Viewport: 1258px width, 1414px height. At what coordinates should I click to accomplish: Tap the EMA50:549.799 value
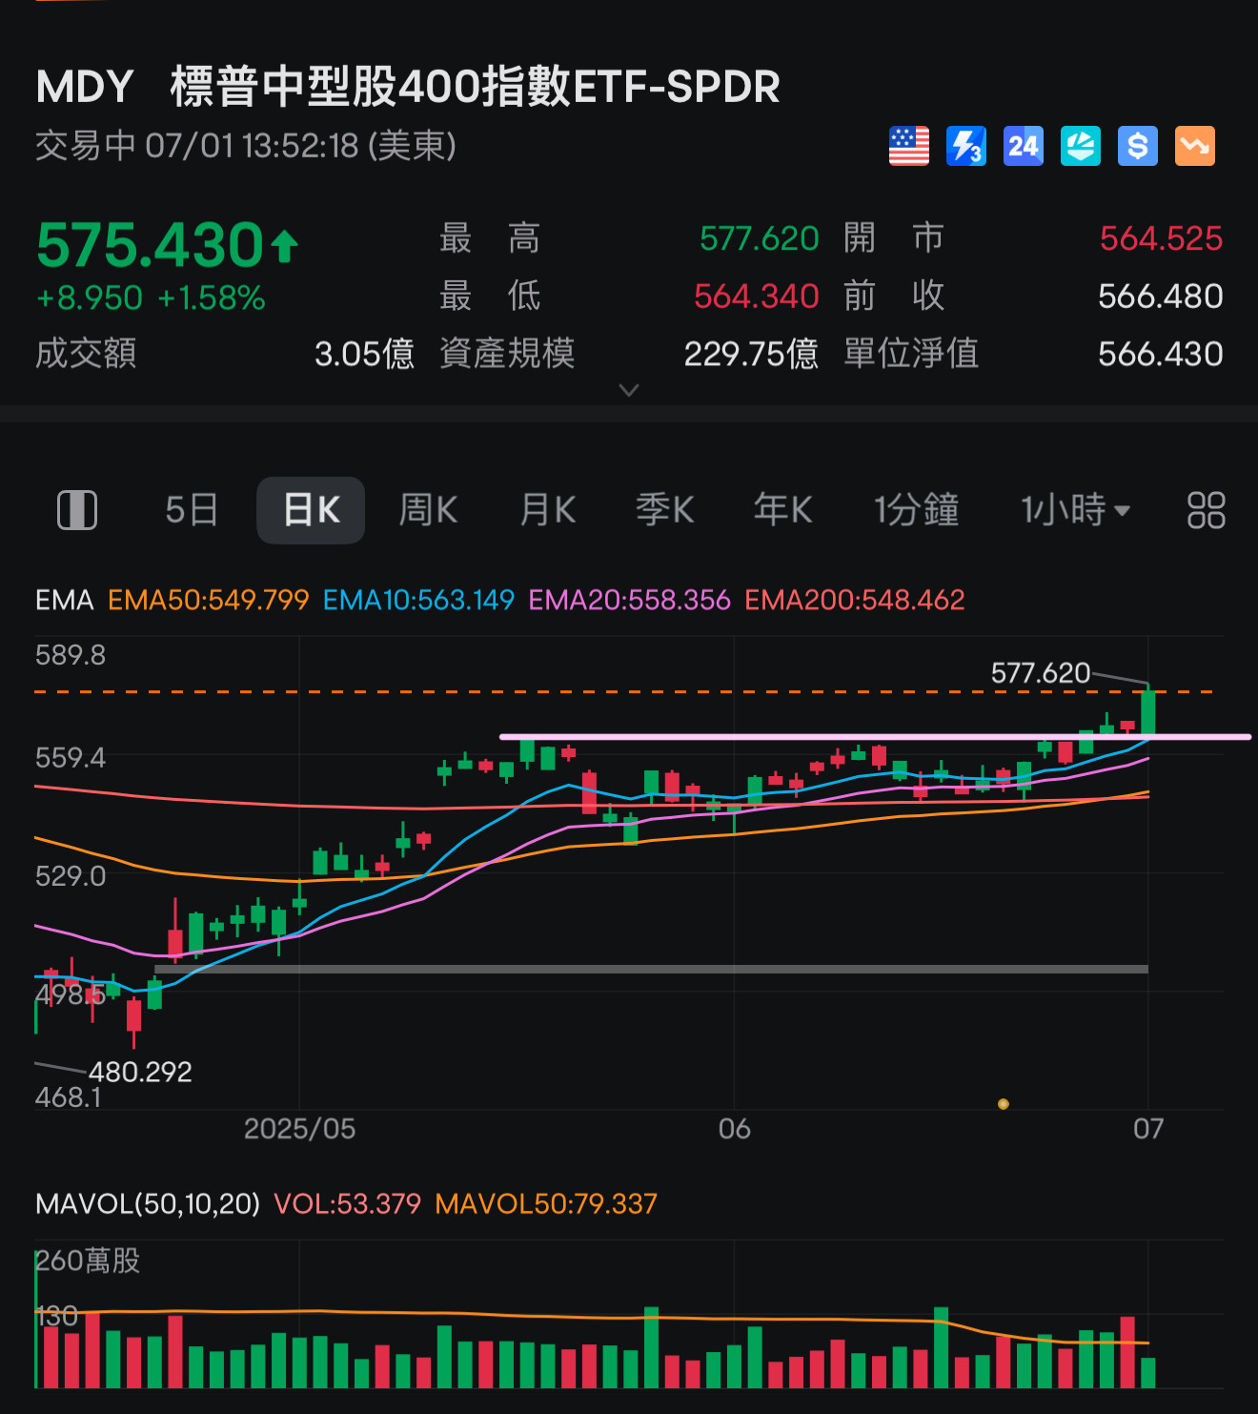(208, 600)
